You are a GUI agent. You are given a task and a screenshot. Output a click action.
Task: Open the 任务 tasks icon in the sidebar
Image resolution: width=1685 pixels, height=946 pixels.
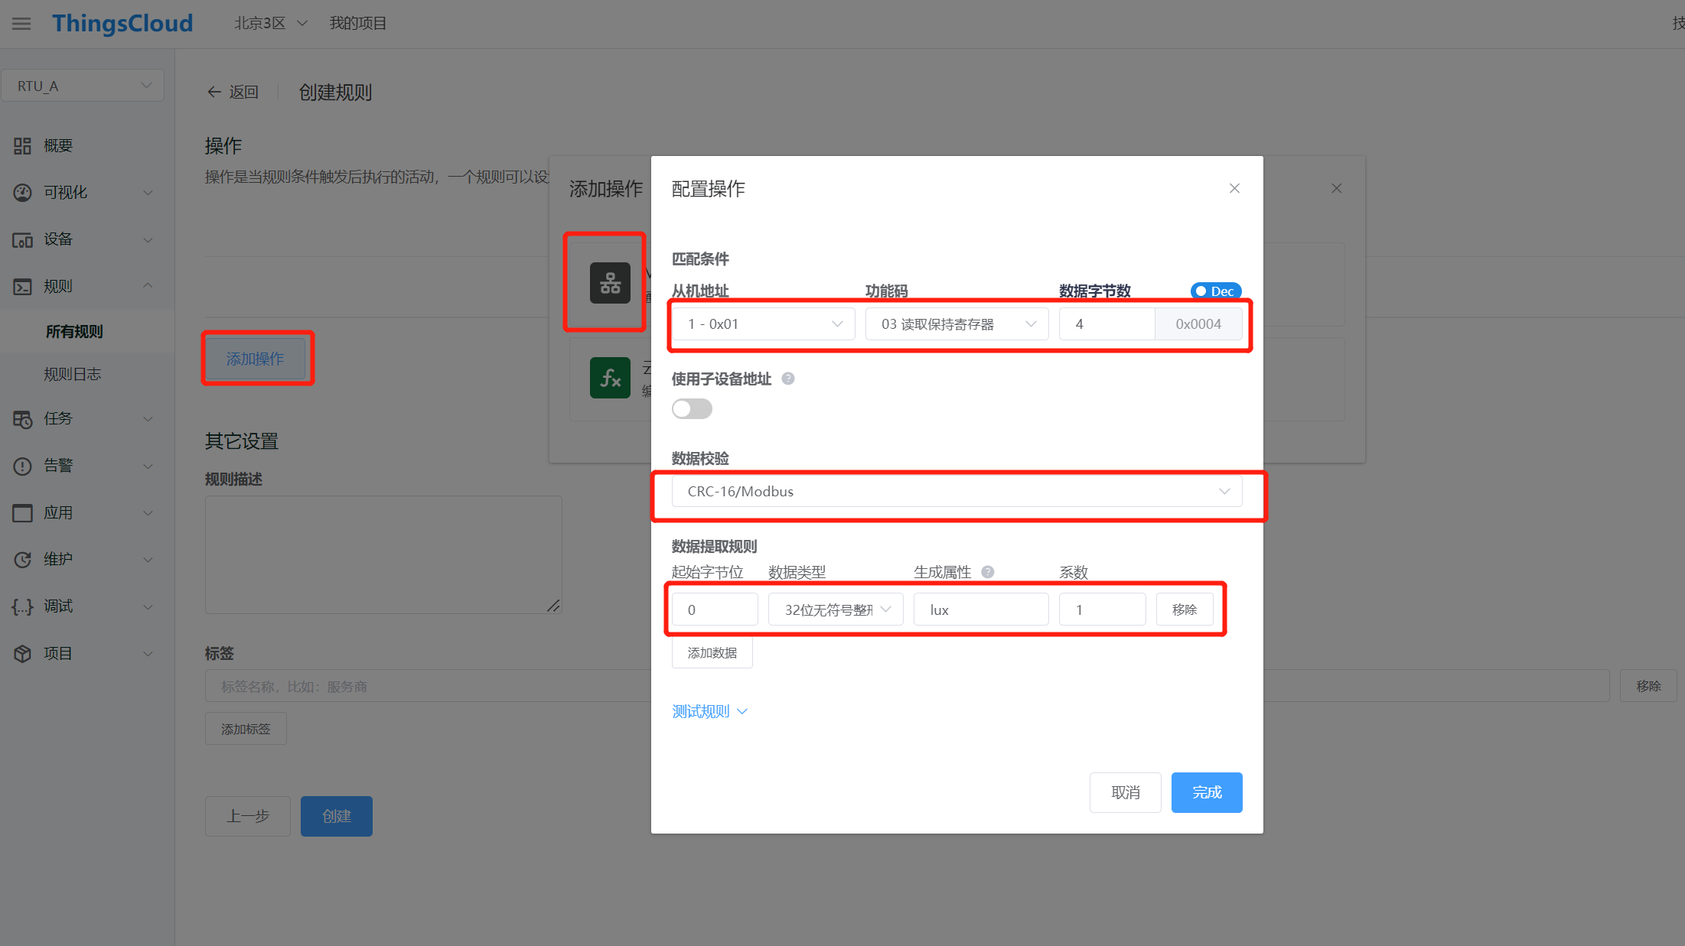[21, 418]
